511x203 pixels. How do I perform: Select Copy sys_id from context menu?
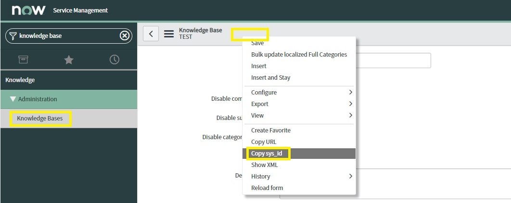point(270,154)
